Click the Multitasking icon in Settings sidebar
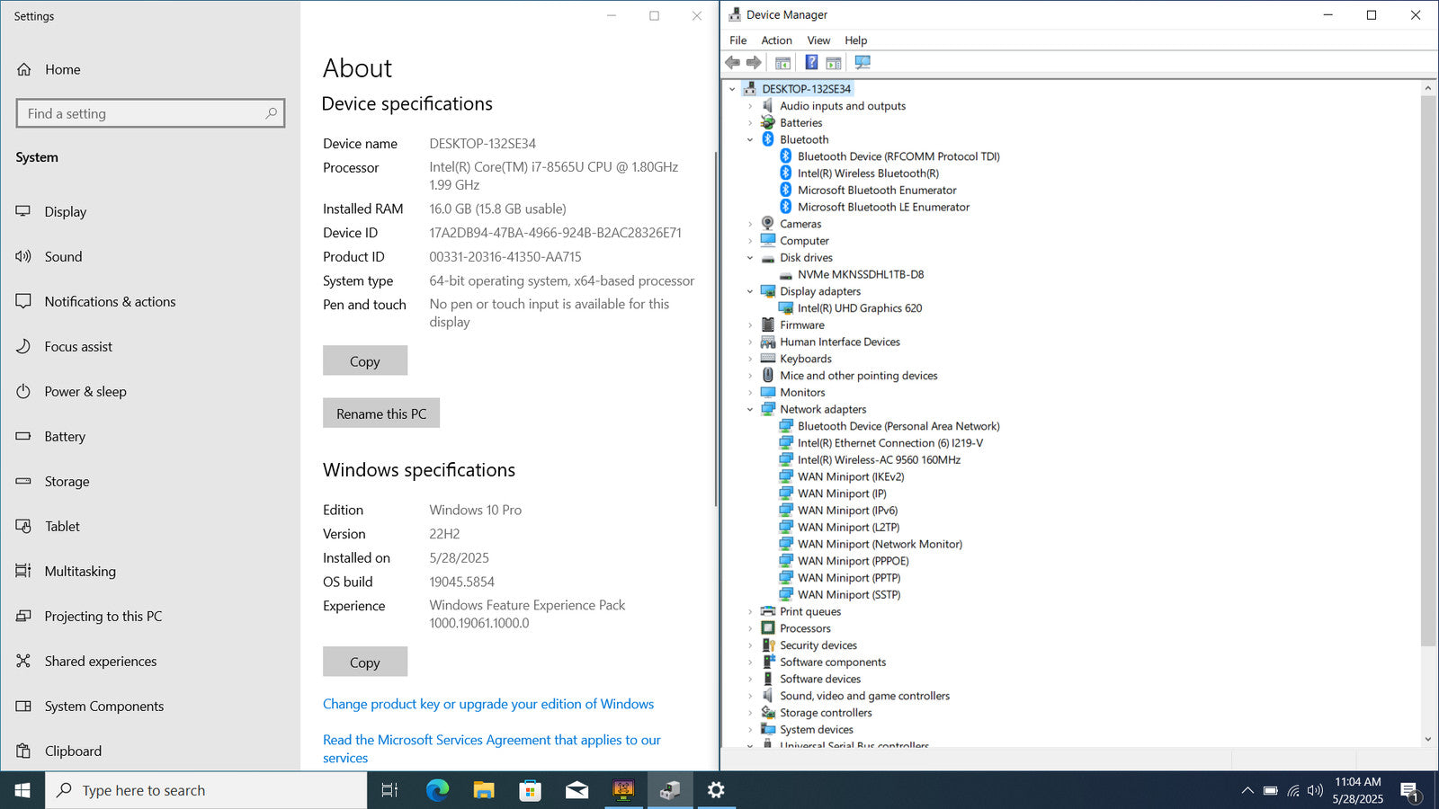This screenshot has width=1439, height=809. [23, 571]
